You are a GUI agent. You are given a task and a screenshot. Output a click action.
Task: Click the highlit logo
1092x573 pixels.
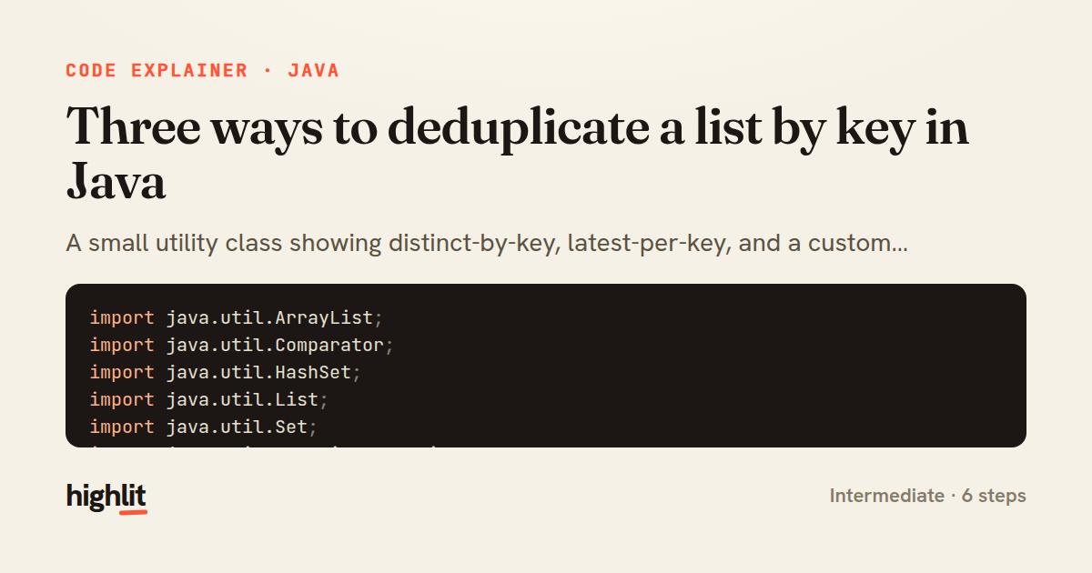click(106, 497)
